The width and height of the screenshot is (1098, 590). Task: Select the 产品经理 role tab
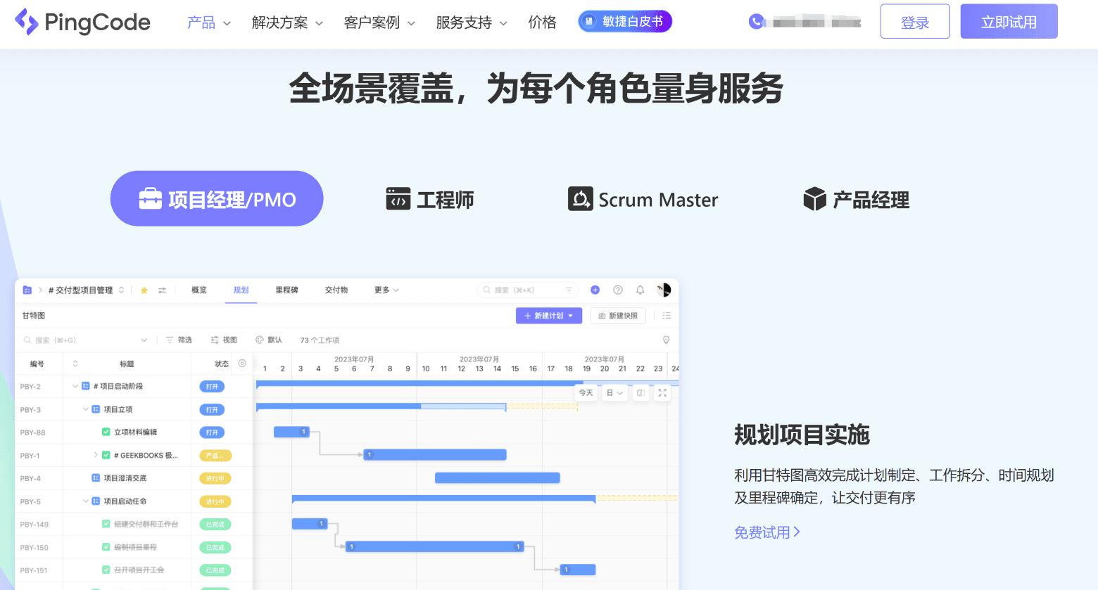[857, 200]
